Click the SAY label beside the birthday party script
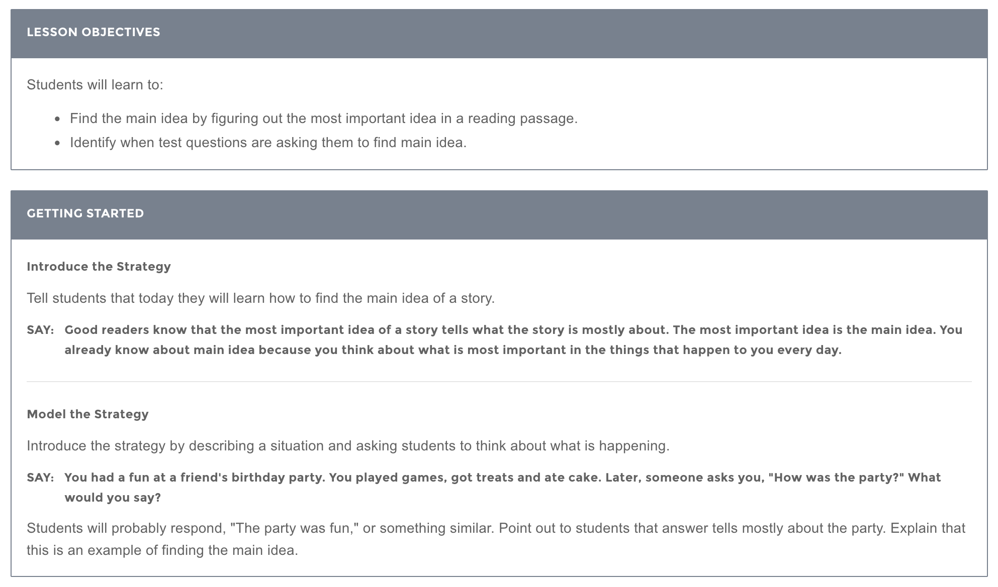 40,478
